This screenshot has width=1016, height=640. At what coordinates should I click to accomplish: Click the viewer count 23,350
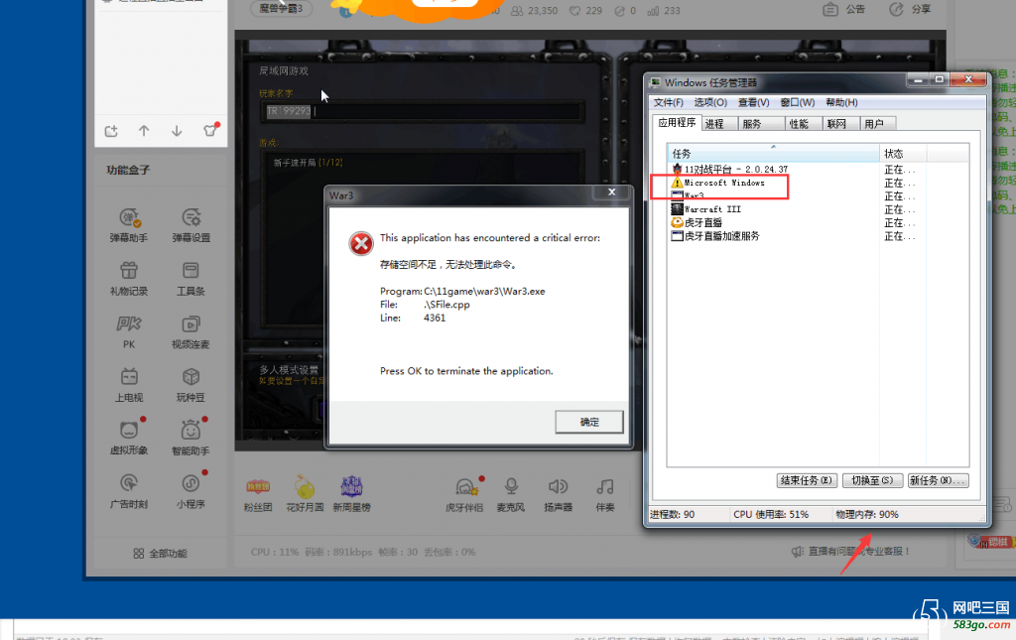coord(535,10)
